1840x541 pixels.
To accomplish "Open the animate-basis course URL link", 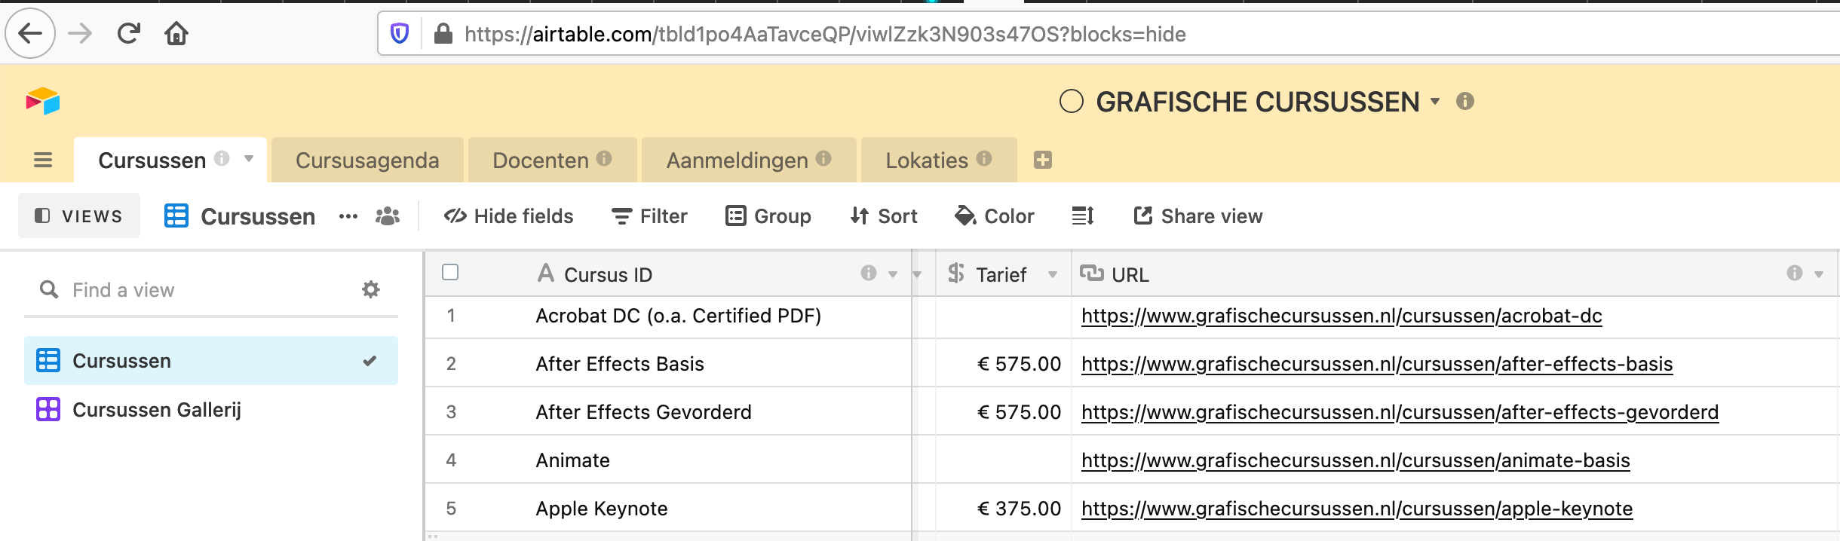I will pos(1356,460).
